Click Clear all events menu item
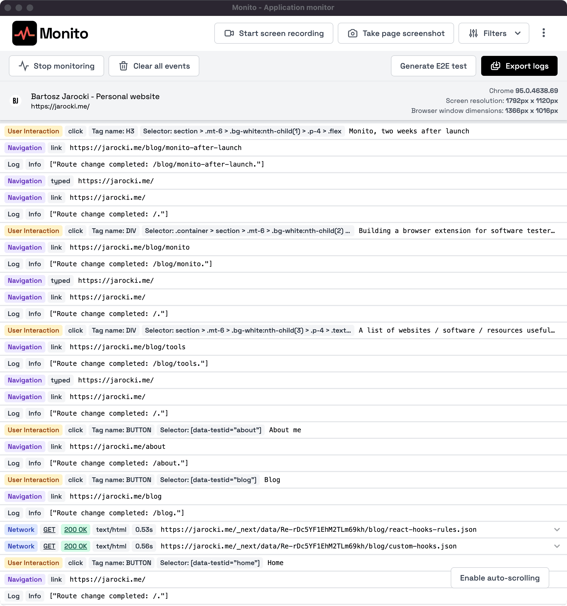This screenshot has height=606, width=567. click(x=154, y=66)
